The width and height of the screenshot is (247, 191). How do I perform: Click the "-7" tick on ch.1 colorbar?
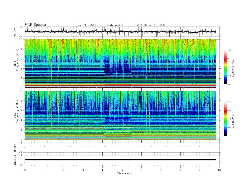230,84
